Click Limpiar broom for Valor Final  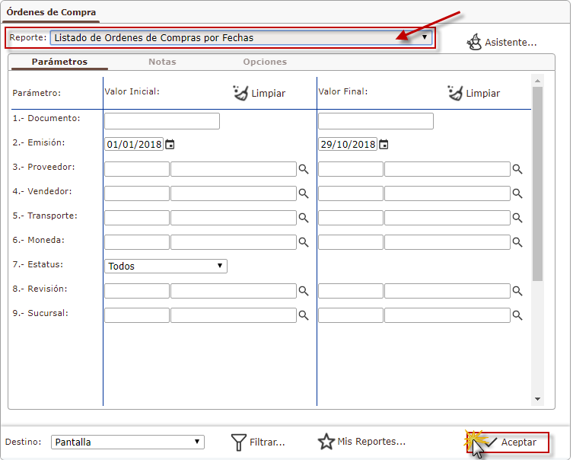point(454,93)
